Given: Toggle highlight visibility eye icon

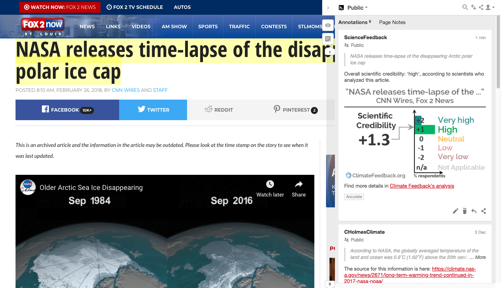Looking at the screenshot, I should point(328,25).
